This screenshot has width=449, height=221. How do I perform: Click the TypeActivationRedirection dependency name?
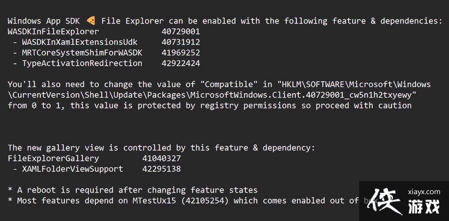pos(82,63)
